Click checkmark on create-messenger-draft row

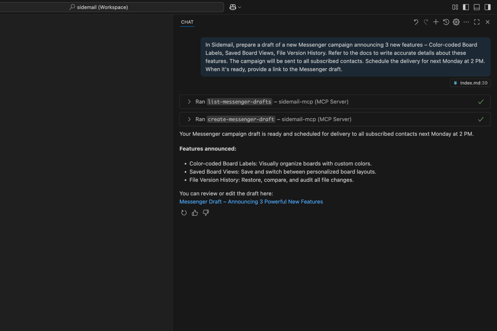[x=481, y=119]
